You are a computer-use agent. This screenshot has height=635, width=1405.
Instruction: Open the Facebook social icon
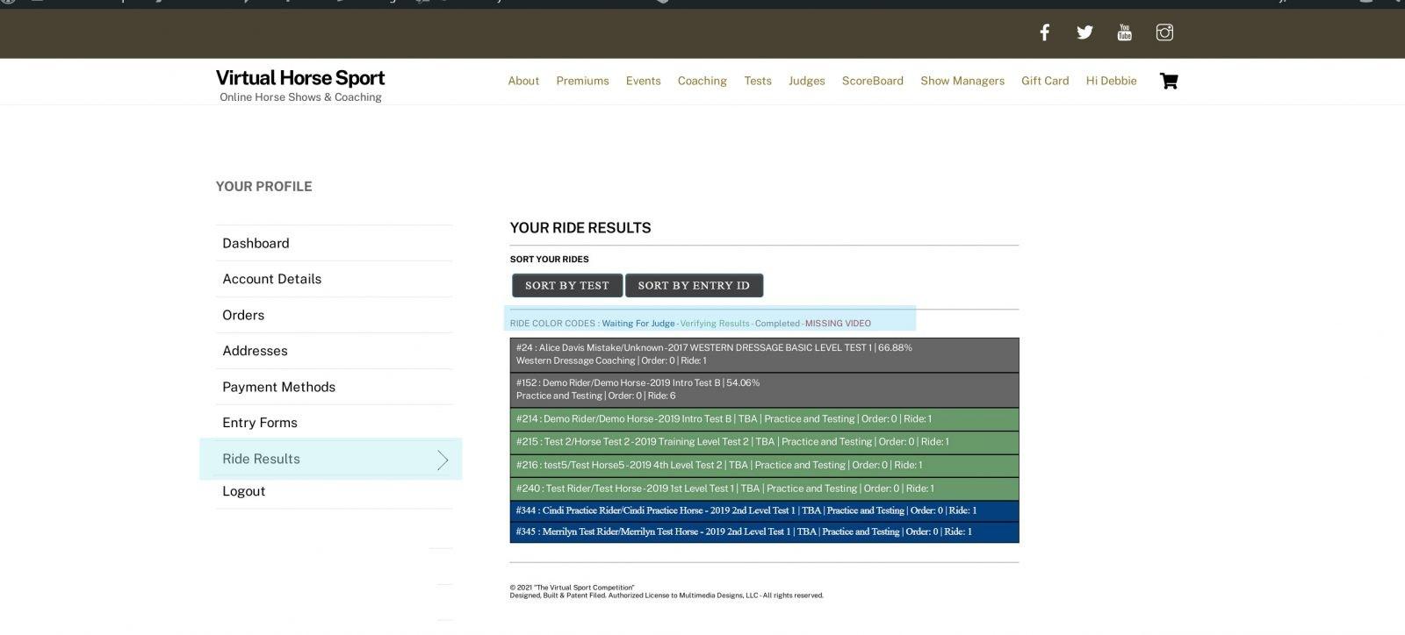coord(1044,32)
